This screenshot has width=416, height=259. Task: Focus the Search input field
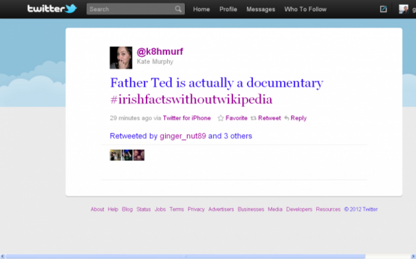click(131, 9)
